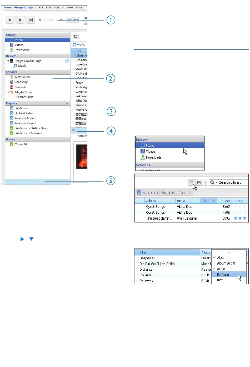The image size is (250, 367).
Task: Adjust the volume slider knob
Action: click(x=52, y=20)
